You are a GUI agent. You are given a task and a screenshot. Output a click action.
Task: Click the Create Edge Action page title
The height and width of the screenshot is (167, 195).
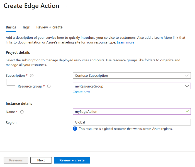(31, 6)
